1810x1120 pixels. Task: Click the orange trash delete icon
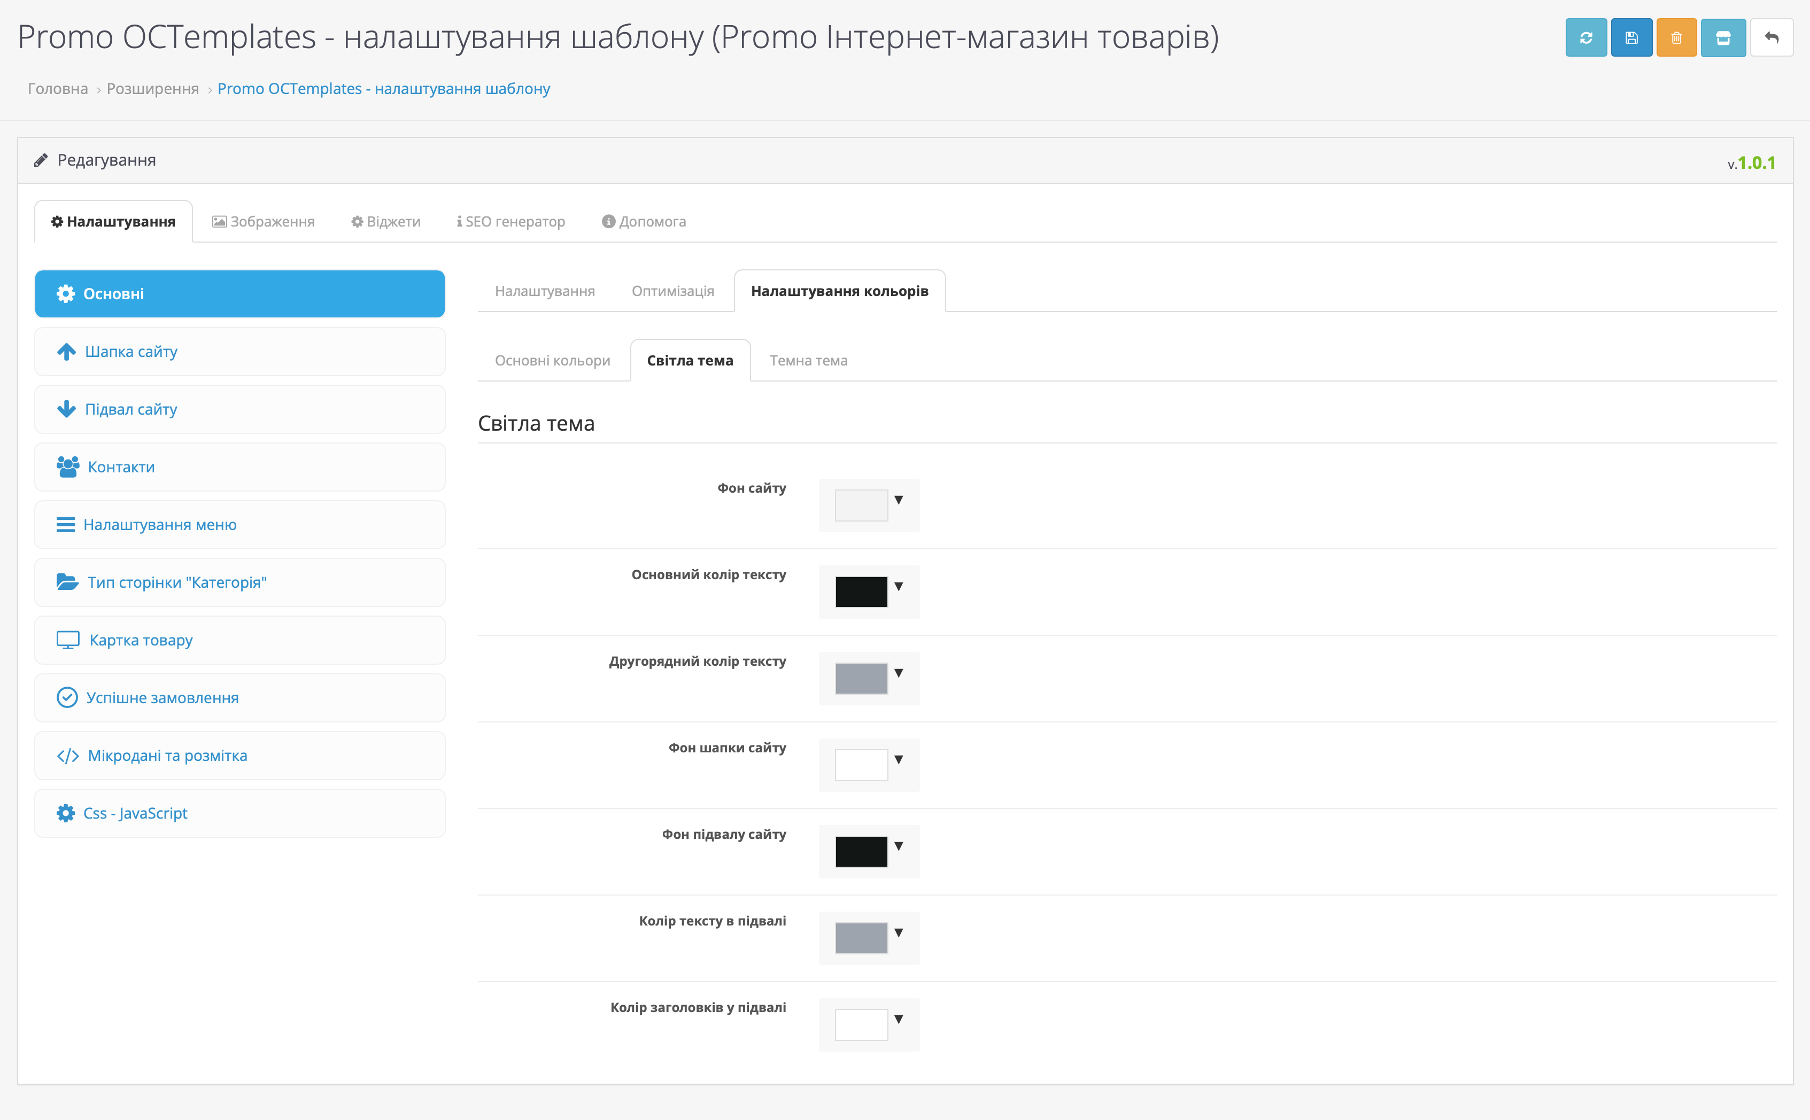coord(1677,38)
